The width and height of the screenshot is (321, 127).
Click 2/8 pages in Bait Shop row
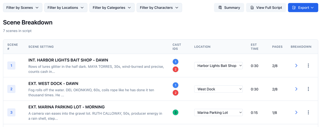[x=275, y=66]
